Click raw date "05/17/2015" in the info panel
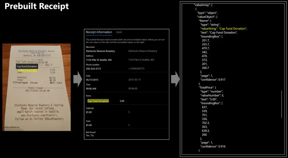 (92, 80)
